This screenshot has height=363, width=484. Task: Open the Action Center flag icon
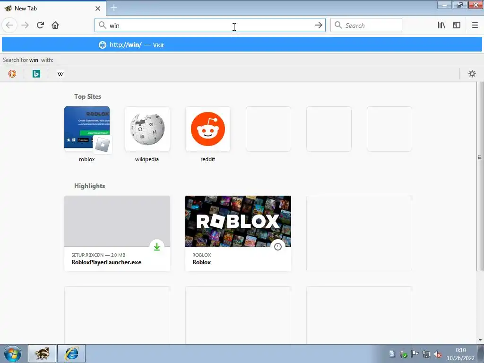pyautogui.click(x=415, y=354)
